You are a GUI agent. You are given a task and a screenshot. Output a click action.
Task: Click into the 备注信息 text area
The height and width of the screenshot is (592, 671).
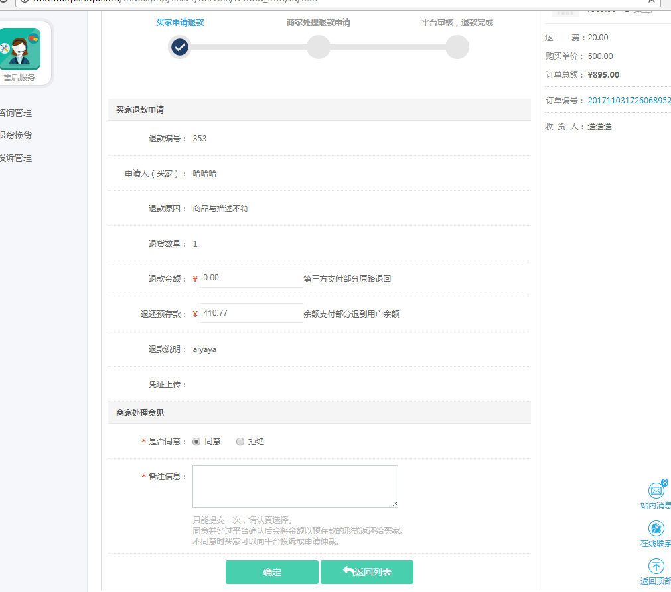coord(295,487)
